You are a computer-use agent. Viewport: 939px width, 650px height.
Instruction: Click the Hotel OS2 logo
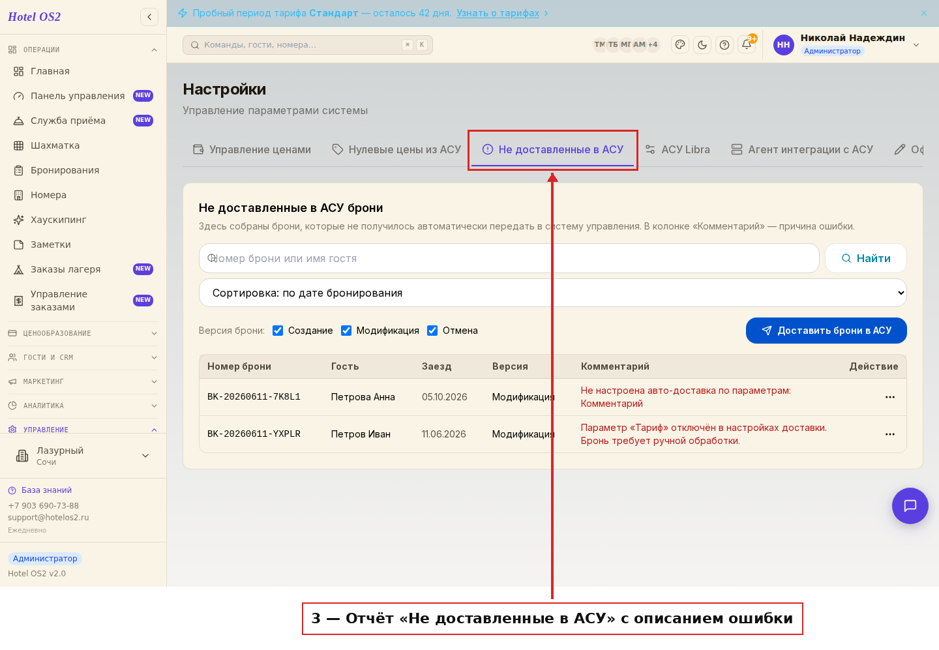(35, 17)
